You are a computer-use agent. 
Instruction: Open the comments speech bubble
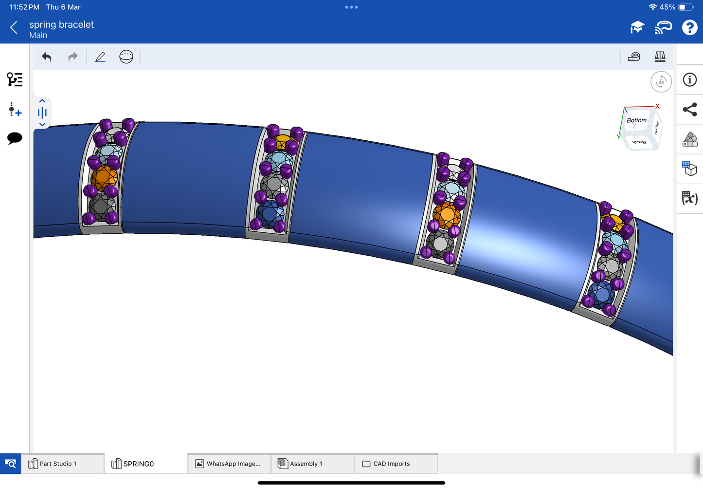tap(15, 138)
